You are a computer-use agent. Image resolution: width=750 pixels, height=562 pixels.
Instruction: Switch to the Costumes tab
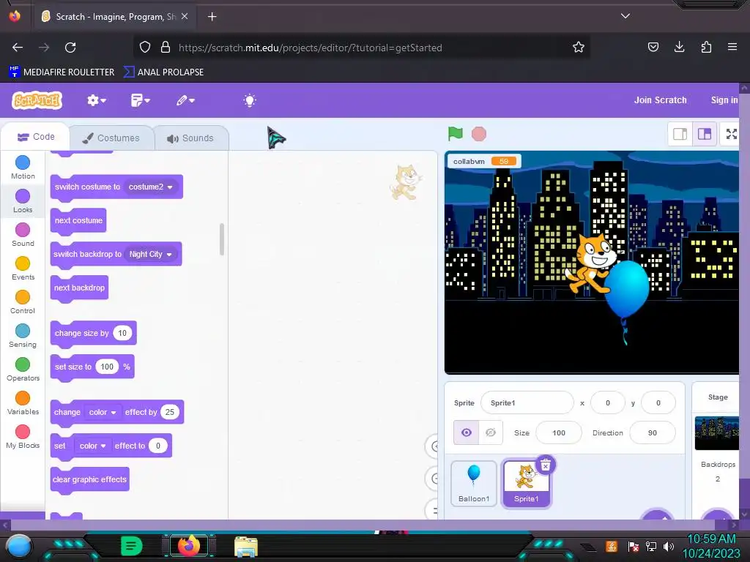pos(111,138)
